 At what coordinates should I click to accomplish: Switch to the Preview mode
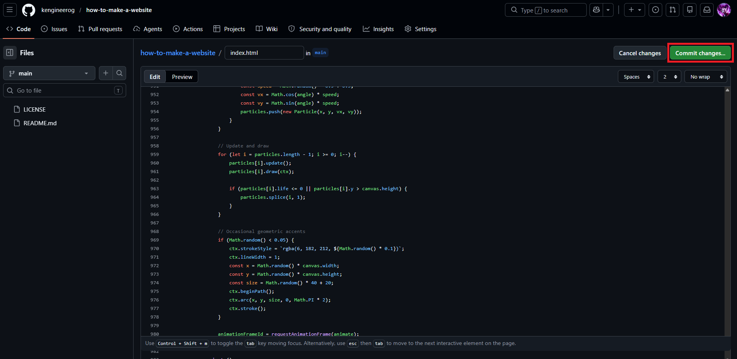[182, 77]
